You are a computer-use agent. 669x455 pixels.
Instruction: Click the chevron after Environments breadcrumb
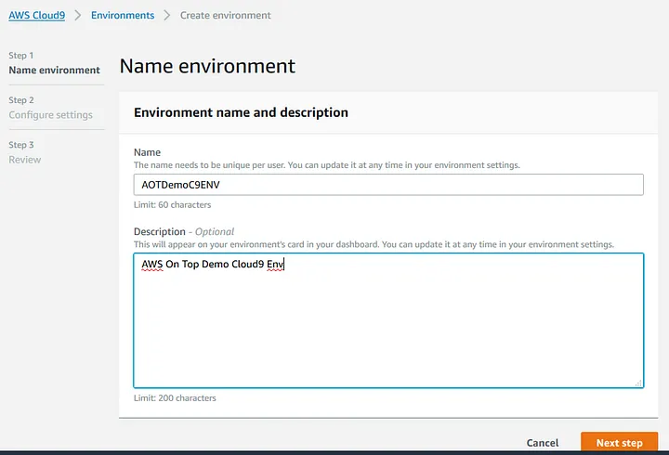click(167, 16)
